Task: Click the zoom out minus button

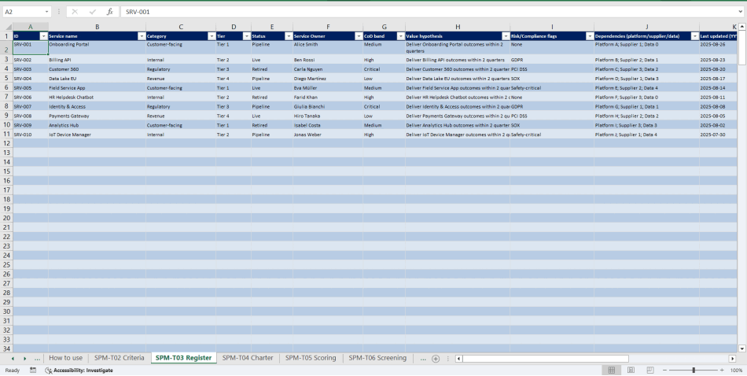Action: (x=664, y=370)
